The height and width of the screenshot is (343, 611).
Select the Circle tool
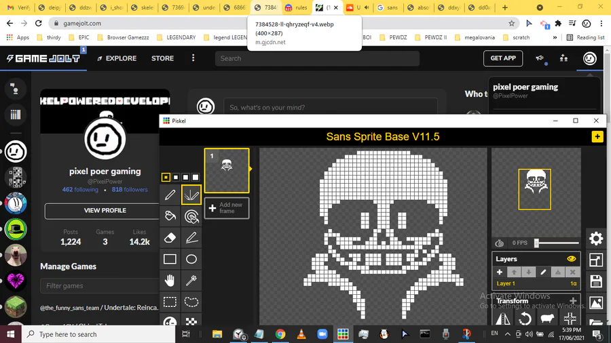point(191,259)
